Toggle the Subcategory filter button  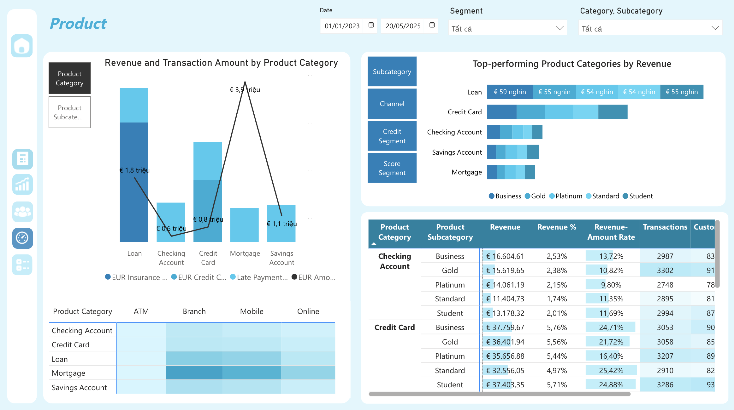tap(392, 71)
